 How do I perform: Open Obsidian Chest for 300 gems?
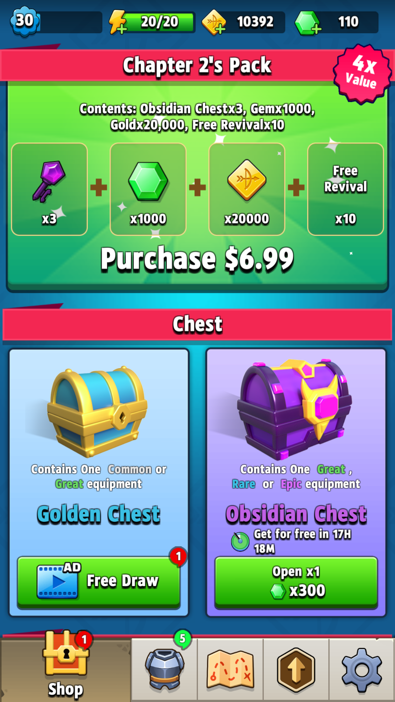[x=296, y=582]
